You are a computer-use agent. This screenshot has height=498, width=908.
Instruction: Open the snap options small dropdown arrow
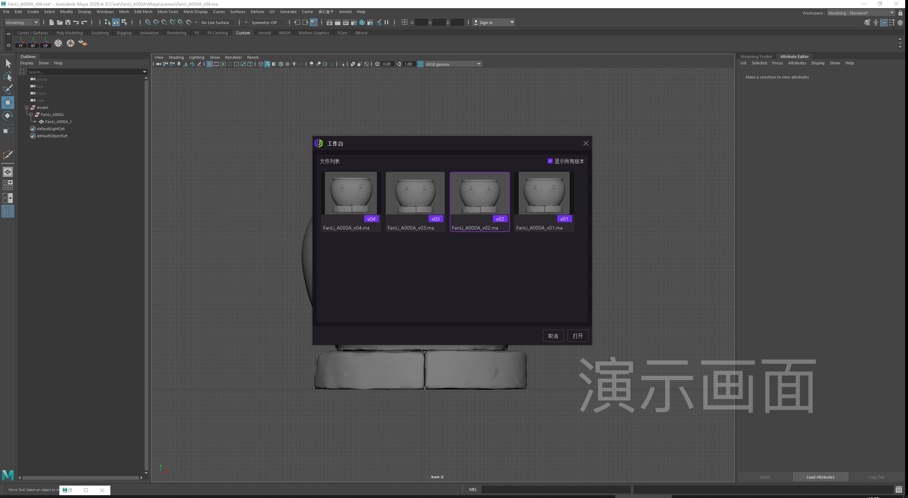point(196,22)
